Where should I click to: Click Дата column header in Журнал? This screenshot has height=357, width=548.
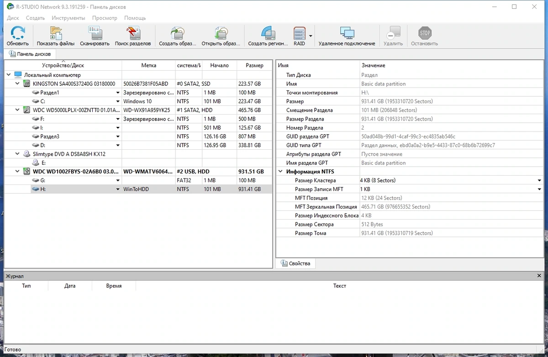coord(70,286)
